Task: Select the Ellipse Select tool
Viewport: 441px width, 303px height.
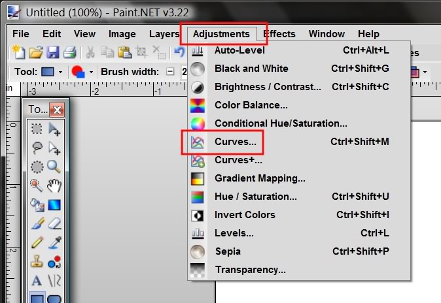Action: 37,167
